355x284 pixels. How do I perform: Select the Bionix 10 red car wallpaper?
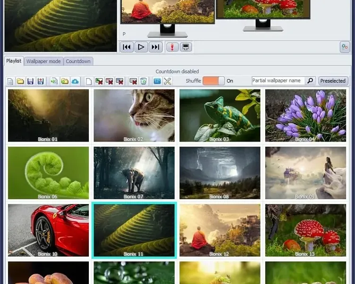[x=48, y=231]
